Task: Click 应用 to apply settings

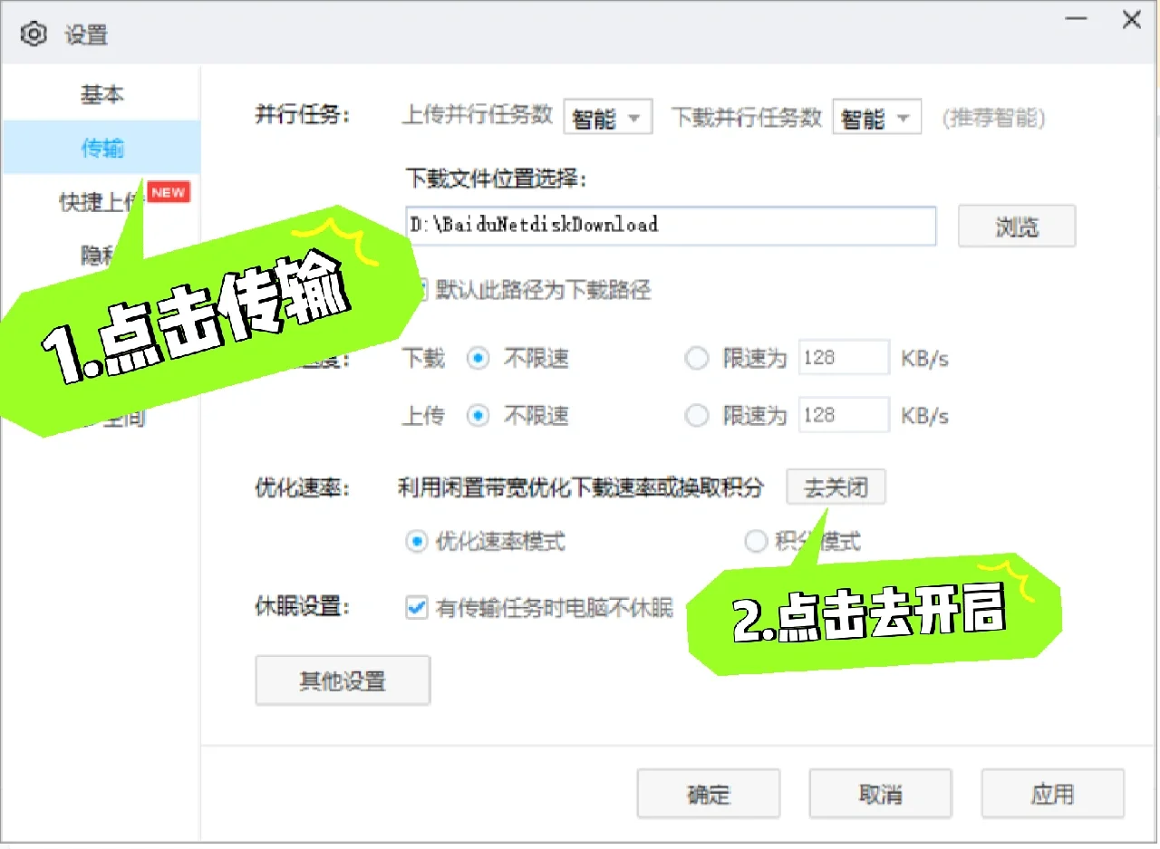Action: [x=1052, y=794]
